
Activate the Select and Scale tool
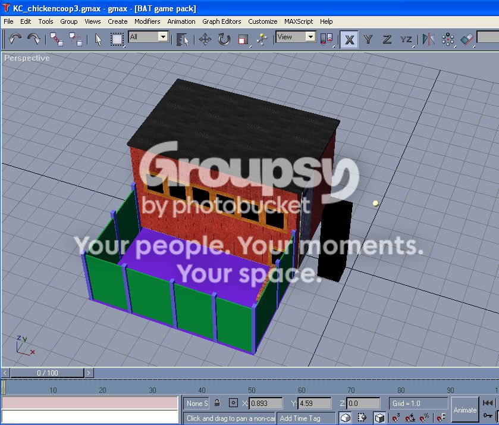243,39
